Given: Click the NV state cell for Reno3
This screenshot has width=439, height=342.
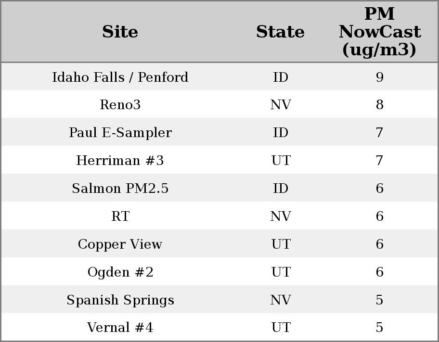Looking at the screenshot, I should click(x=281, y=105).
